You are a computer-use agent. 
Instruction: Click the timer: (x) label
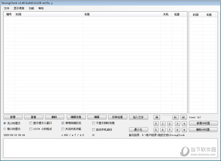tap(195, 117)
